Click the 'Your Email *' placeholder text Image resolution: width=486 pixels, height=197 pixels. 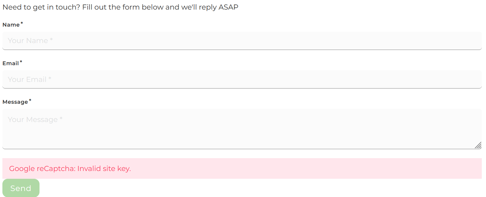click(x=30, y=80)
